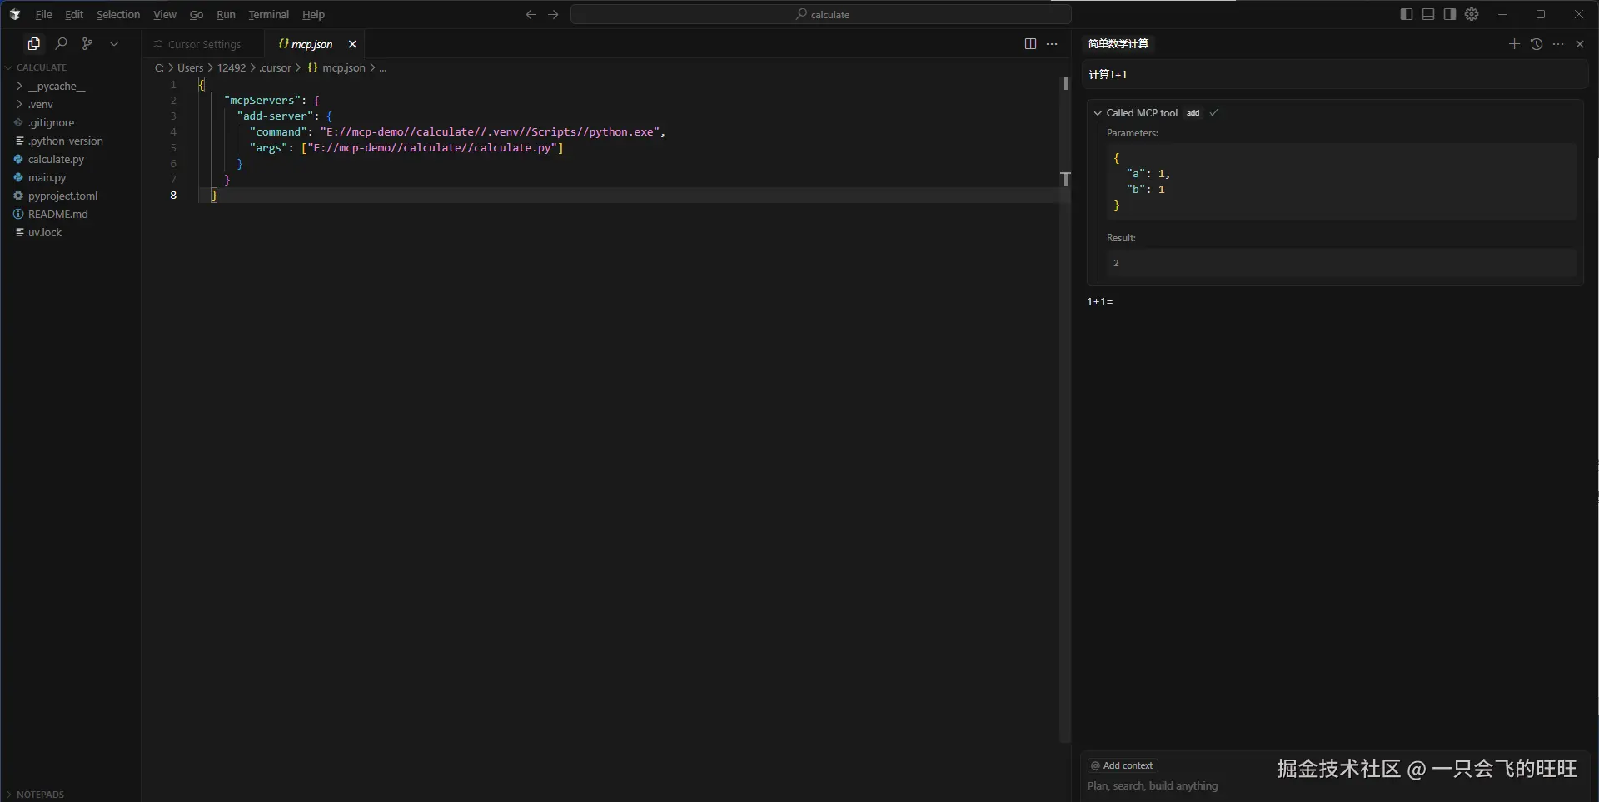
Task: Open main.py file
Action: (x=70, y=177)
